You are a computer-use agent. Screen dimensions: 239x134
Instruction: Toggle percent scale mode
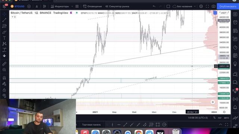coord(214,118)
